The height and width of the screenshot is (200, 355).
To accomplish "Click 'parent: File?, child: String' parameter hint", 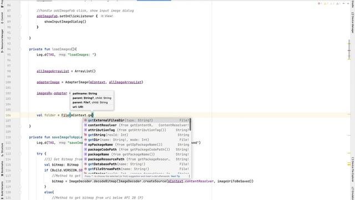I will [90, 102].
